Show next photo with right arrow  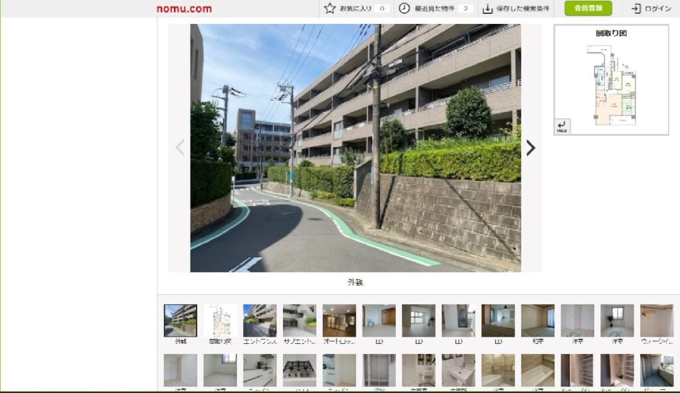coord(531,148)
